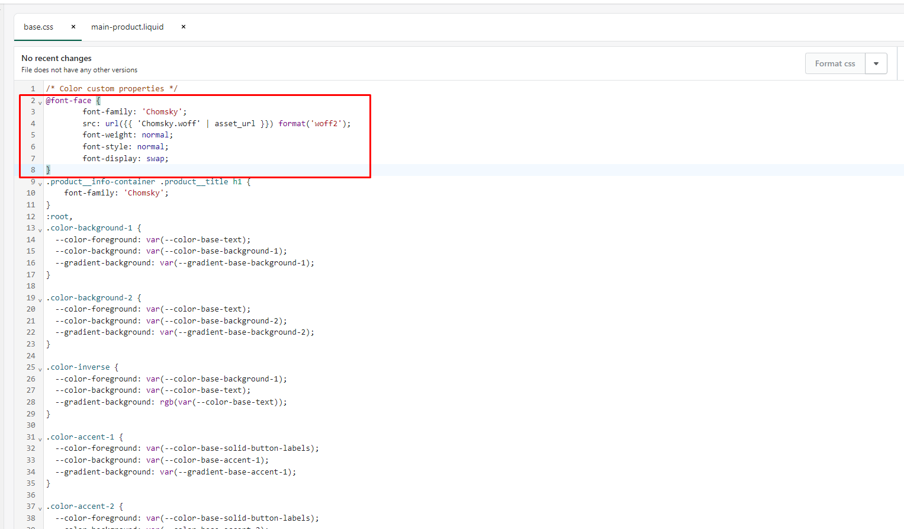Open the Format css dropdown arrow

(x=876, y=63)
